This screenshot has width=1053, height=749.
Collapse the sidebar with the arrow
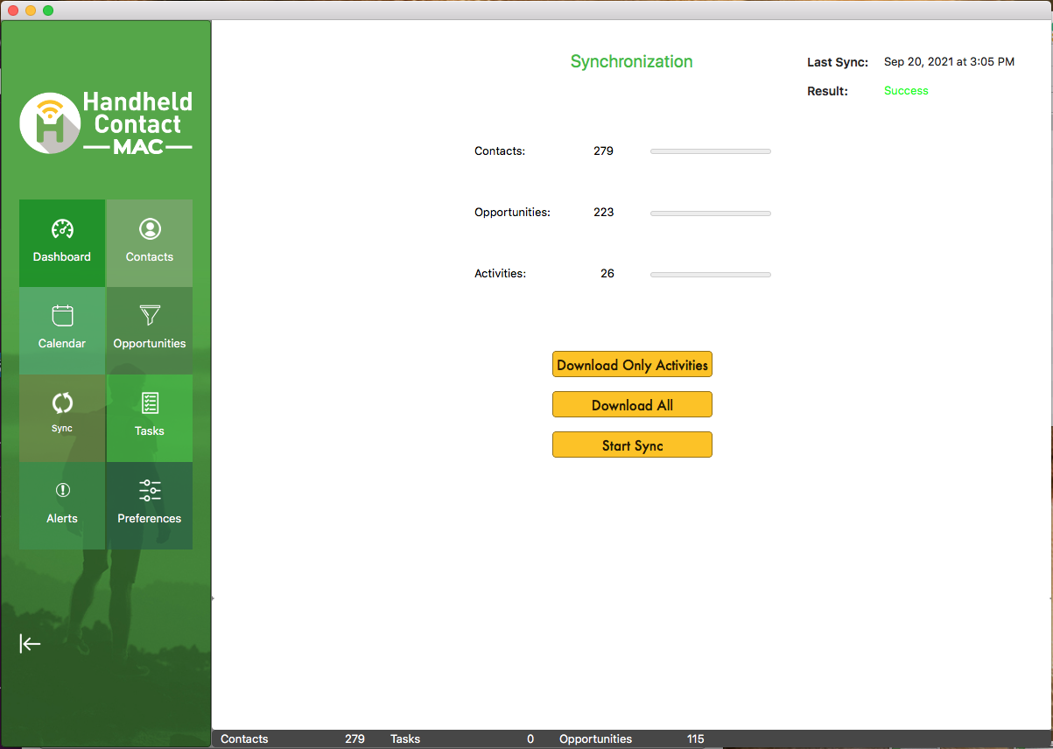click(30, 644)
